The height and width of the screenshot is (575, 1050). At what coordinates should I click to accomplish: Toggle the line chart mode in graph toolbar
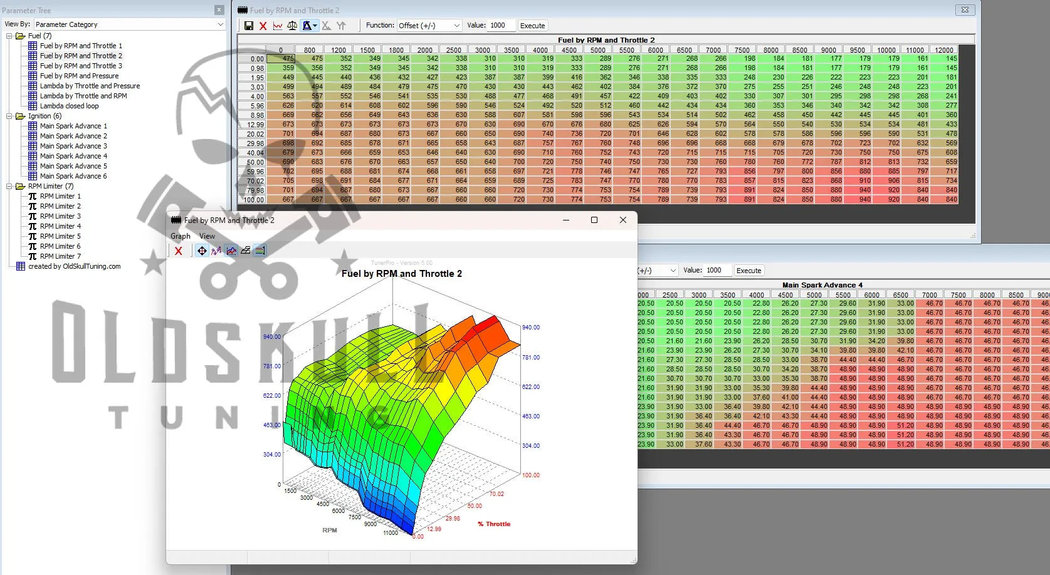(x=231, y=251)
